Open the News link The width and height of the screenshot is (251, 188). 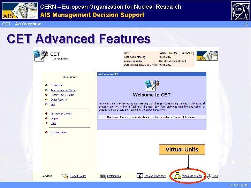(215, 176)
